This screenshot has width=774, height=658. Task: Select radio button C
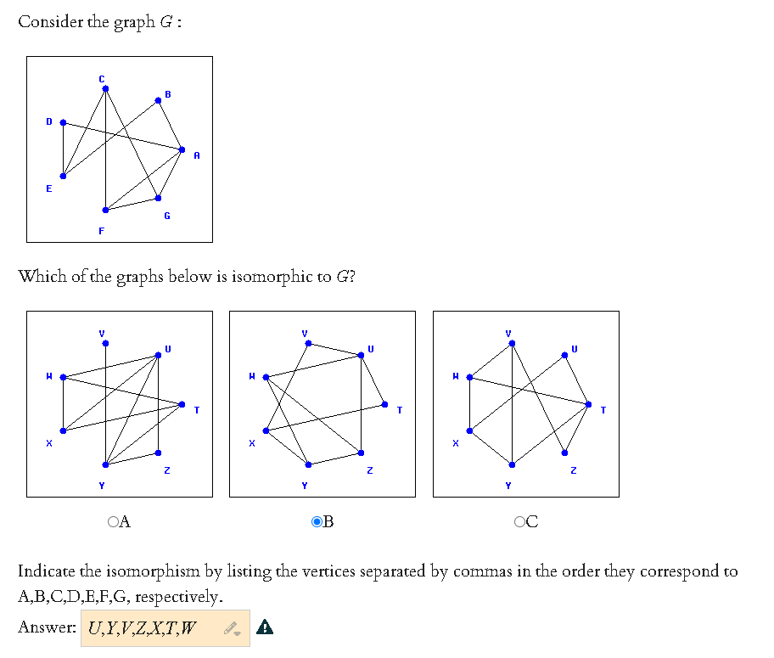[x=517, y=522]
